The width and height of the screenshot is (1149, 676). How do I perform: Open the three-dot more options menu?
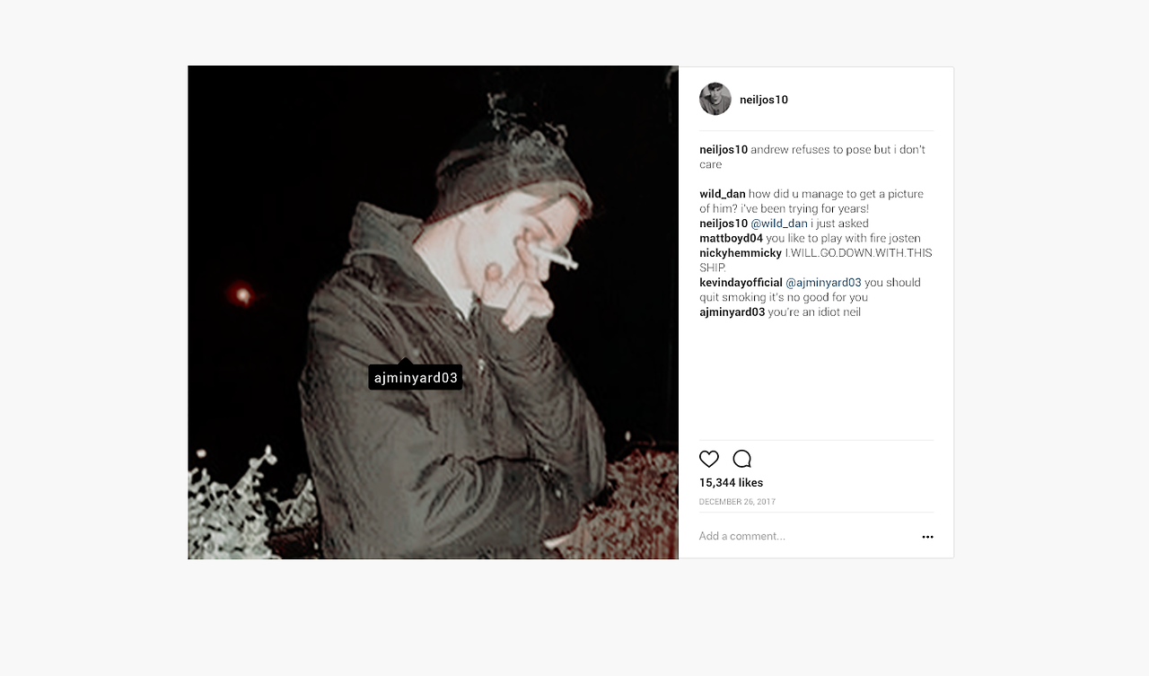tap(927, 537)
